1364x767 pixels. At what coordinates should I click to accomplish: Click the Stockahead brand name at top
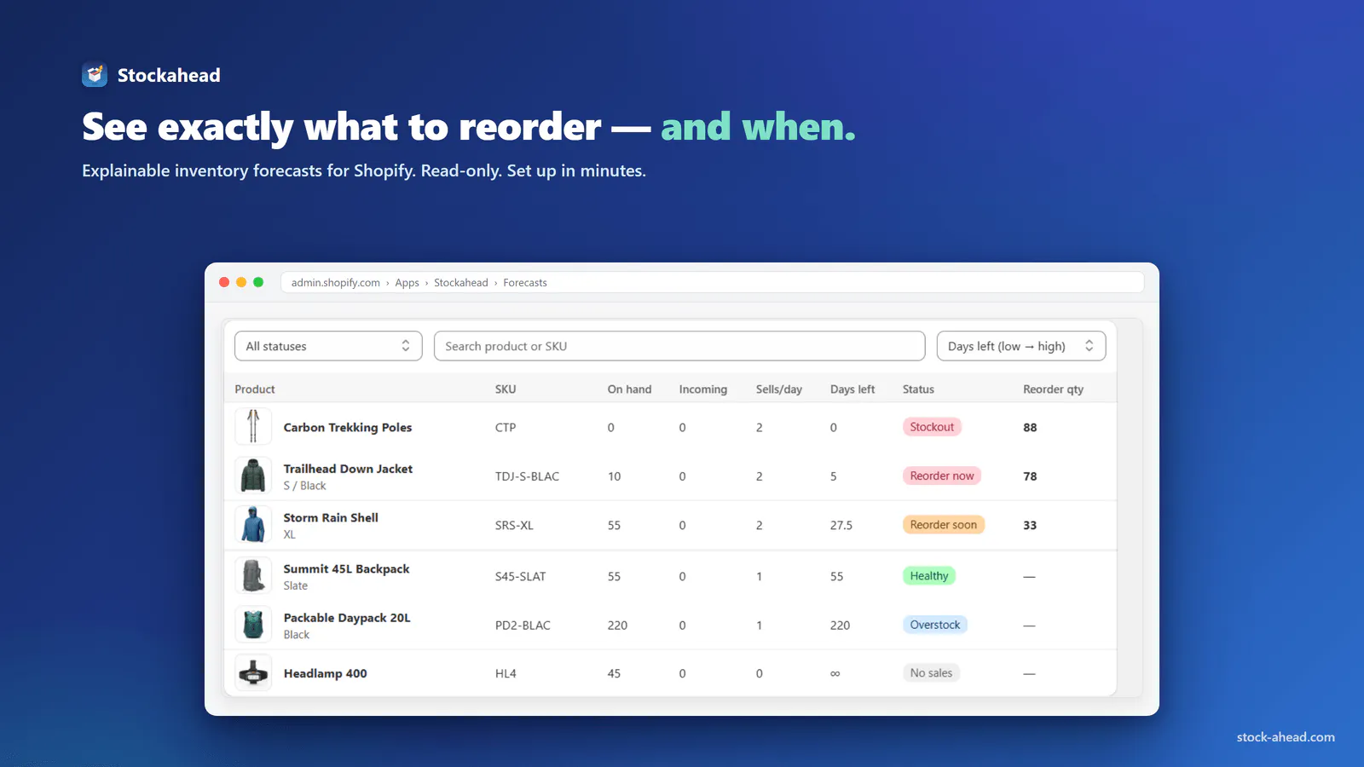coord(169,75)
